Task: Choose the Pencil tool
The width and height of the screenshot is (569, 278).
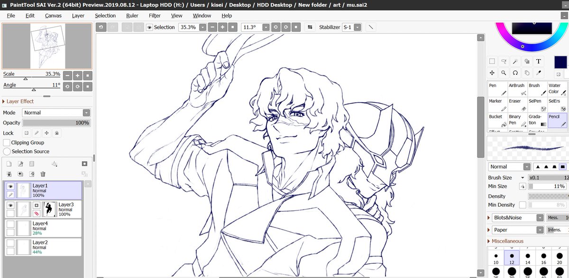Action: [557, 121]
